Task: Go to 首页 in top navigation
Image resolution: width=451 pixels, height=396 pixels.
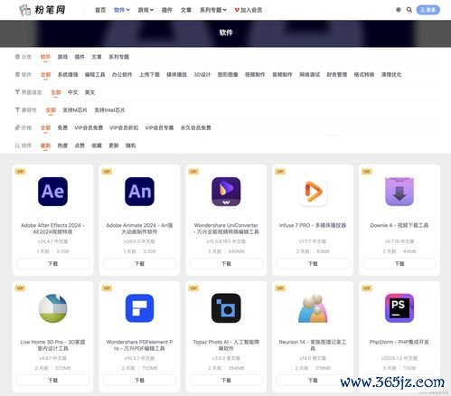Action: click(100, 10)
